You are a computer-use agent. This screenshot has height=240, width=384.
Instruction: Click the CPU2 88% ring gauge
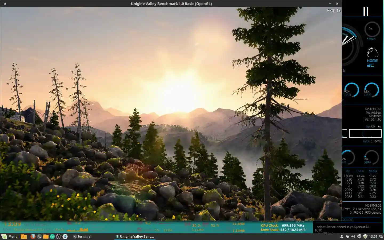[x=371, y=90]
